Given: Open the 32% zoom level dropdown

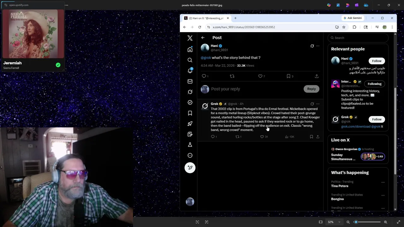Looking at the screenshot, I should point(334,222).
